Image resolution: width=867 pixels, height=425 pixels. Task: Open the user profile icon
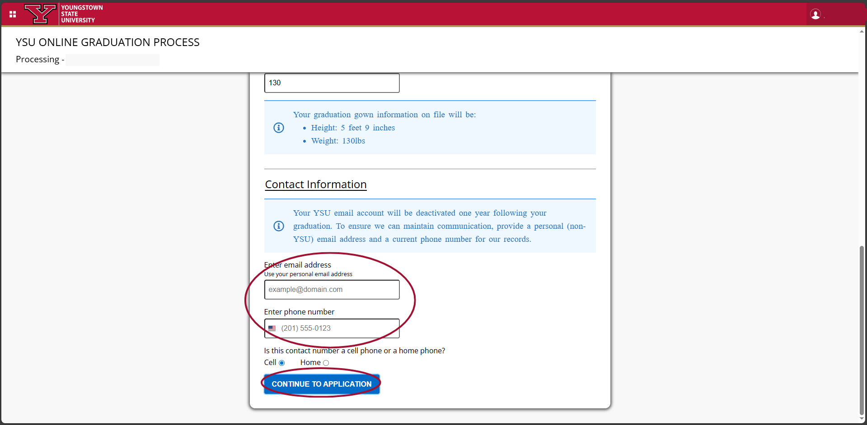pos(815,14)
